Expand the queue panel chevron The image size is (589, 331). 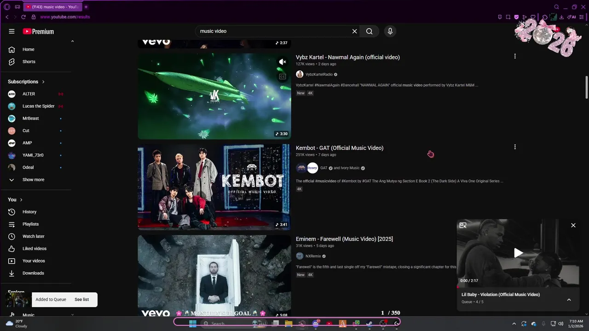point(569,300)
